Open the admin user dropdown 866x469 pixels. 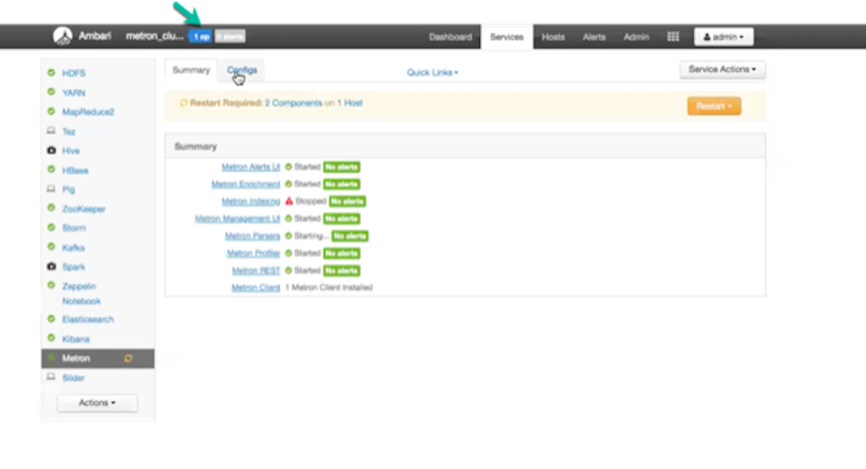(x=723, y=37)
